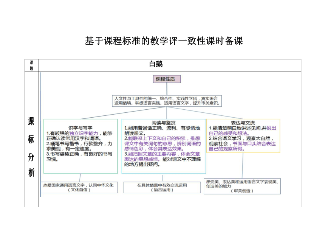325x230 pixels.
Task: Select the line 能用普通话正确、流利、有感情地
Action: (162, 128)
